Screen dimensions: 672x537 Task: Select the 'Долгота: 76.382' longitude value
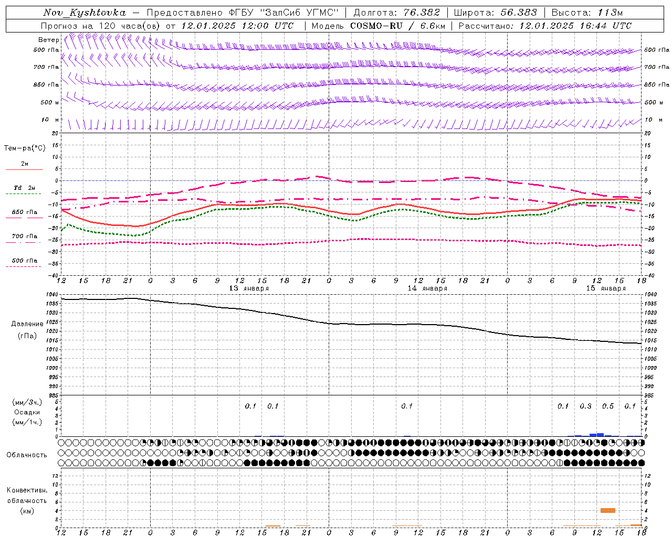(396, 13)
